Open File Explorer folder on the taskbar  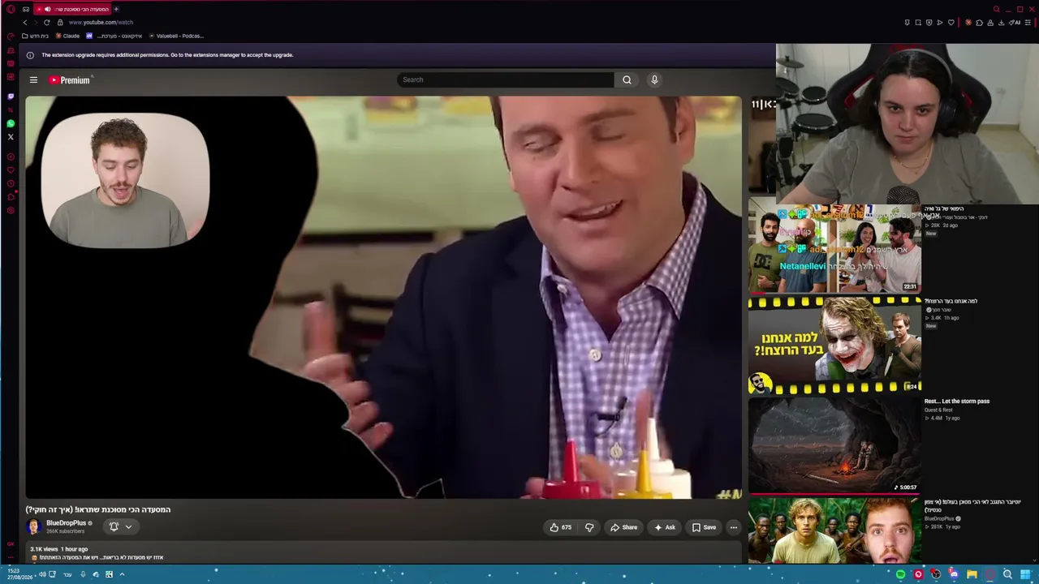point(972,574)
